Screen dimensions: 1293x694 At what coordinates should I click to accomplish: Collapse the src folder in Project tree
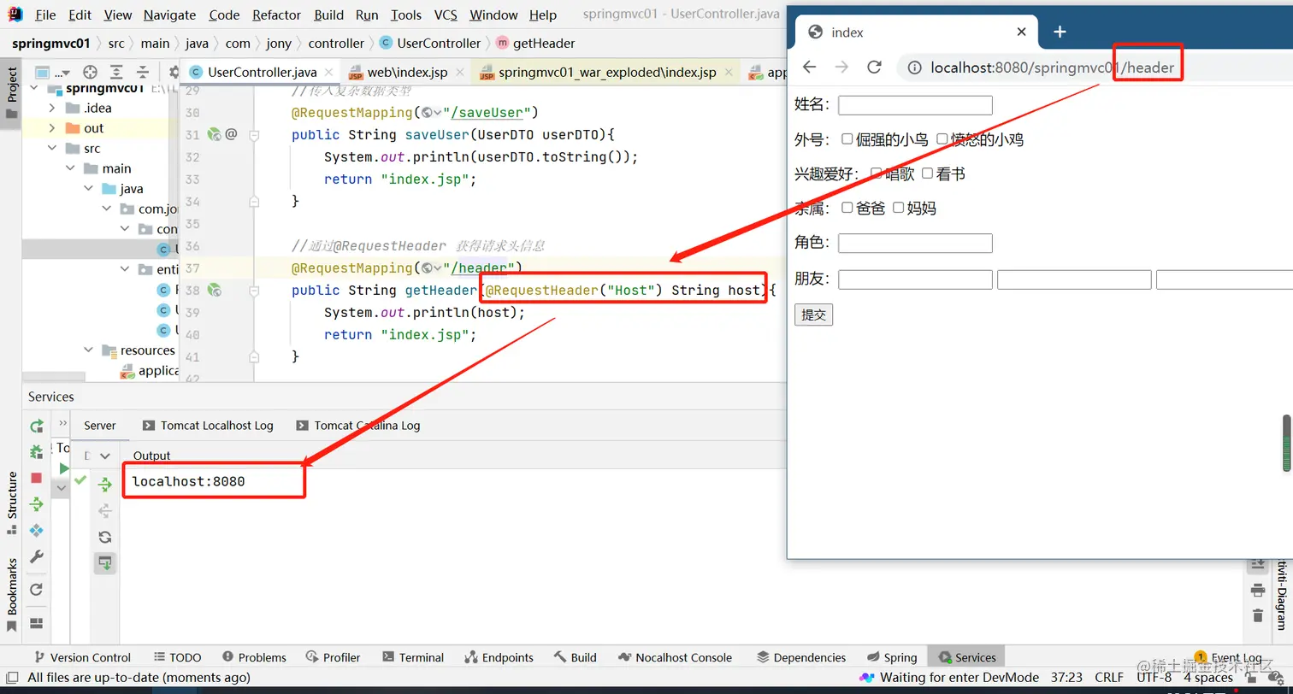[x=52, y=149]
